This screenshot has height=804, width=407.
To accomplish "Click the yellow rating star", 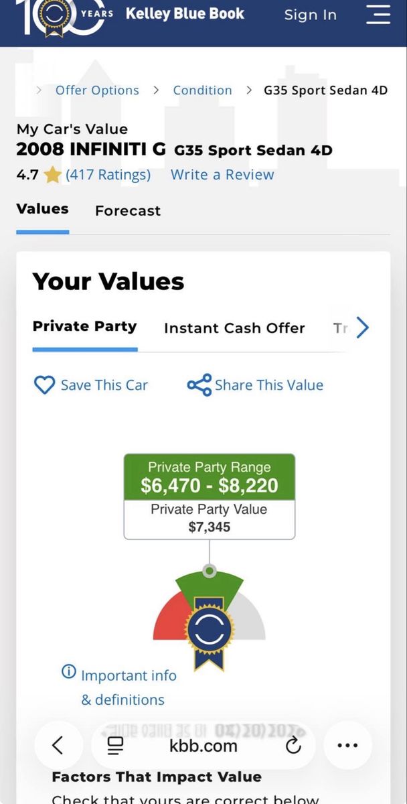I will 52,176.
